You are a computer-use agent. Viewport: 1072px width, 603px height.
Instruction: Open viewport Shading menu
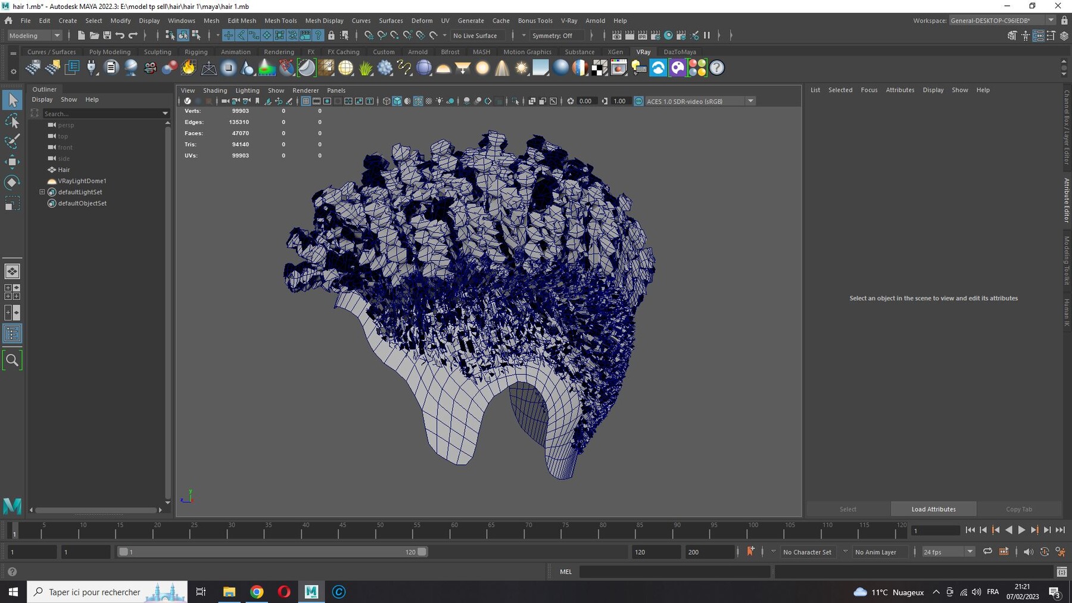pos(215,90)
